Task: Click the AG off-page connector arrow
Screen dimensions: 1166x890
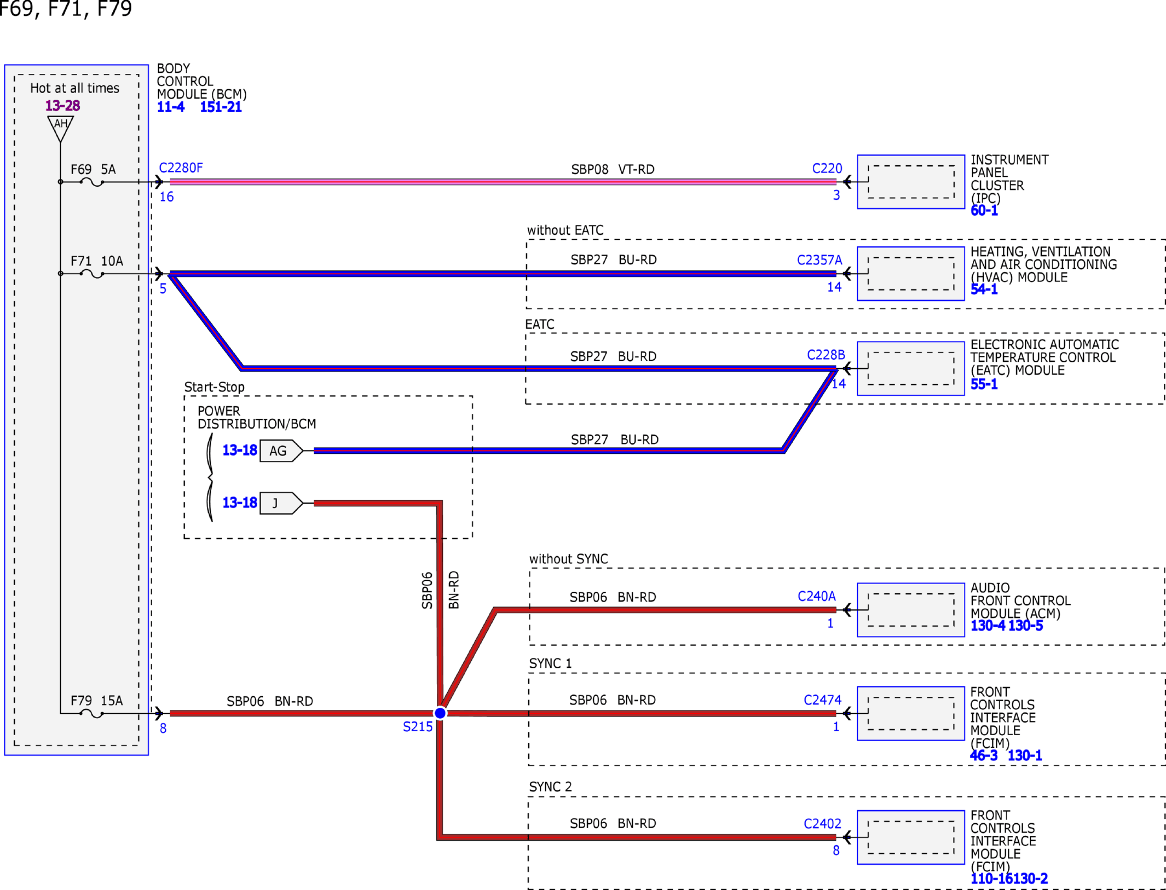Action: coord(281,450)
